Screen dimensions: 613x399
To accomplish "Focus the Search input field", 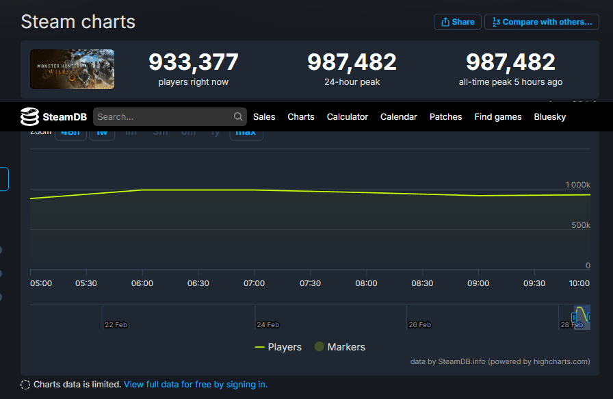I will pos(170,116).
